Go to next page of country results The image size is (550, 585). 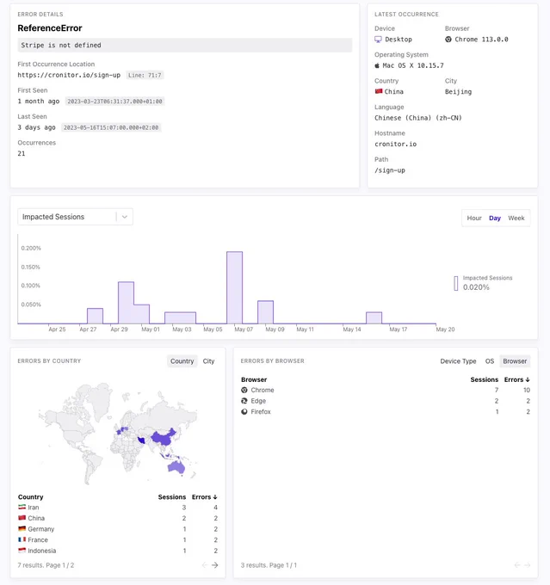coord(214,565)
